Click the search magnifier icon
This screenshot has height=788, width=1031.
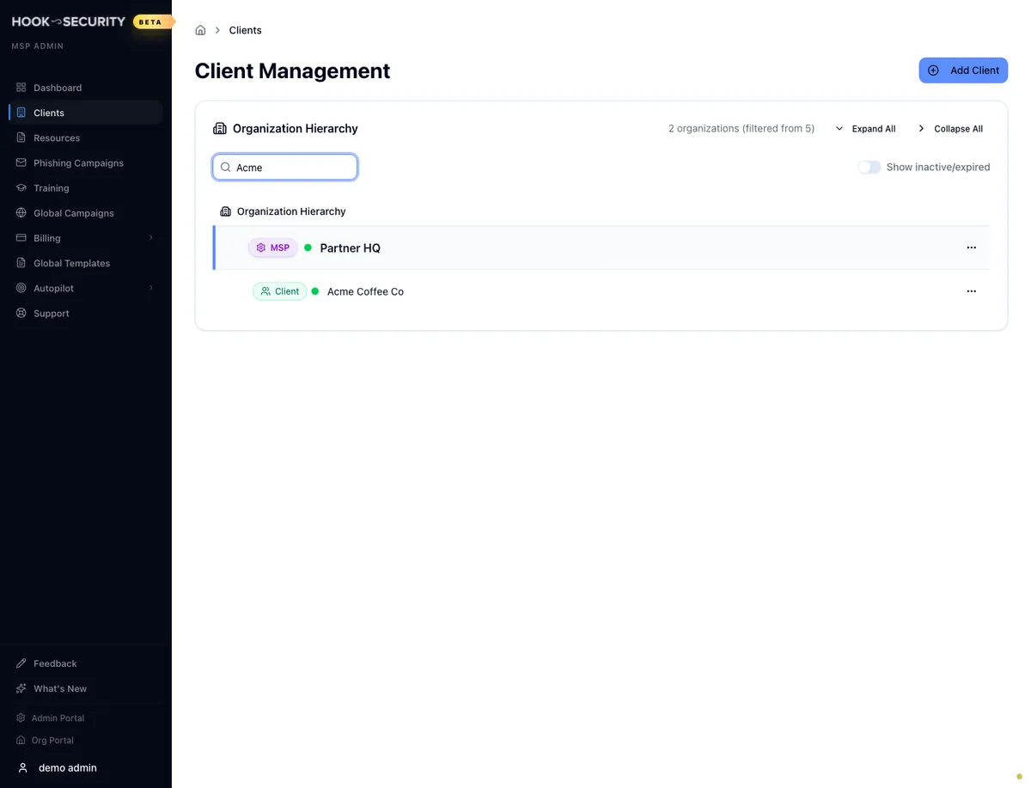[225, 168]
